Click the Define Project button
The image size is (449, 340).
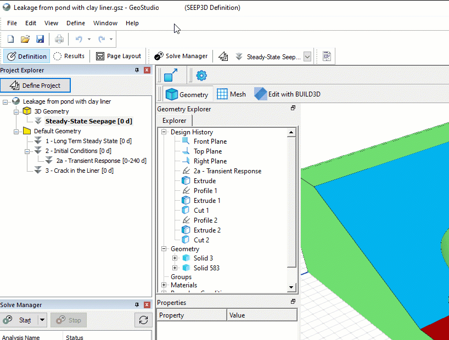coord(35,86)
